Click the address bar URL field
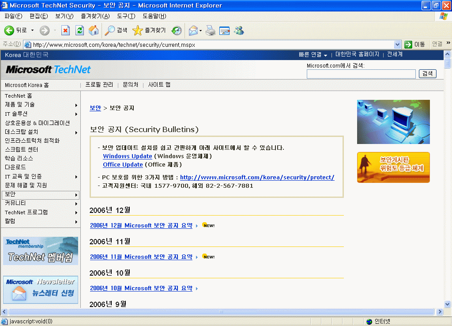452x326 pixels. pyautogui.click(x=213, y=45)
